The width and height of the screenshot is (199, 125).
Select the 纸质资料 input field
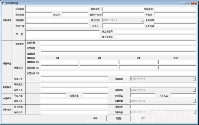tap(163, 107)
